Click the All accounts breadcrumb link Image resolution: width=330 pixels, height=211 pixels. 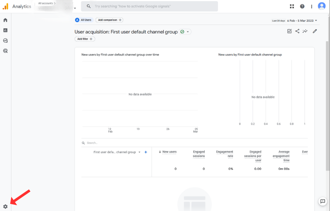pyautogui.click(x=47, y=4)
